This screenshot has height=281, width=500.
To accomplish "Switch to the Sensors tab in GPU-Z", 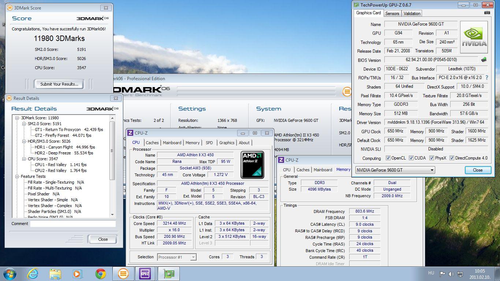I will [x=392, y=14].
